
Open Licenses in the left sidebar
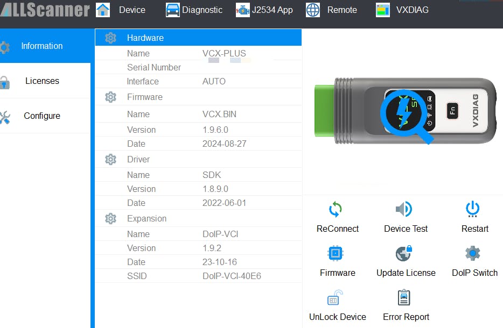41,81
